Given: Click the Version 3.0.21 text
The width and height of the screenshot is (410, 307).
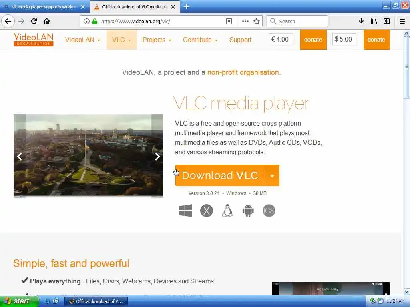Looking at the screenshot, I should coord(204,193).
